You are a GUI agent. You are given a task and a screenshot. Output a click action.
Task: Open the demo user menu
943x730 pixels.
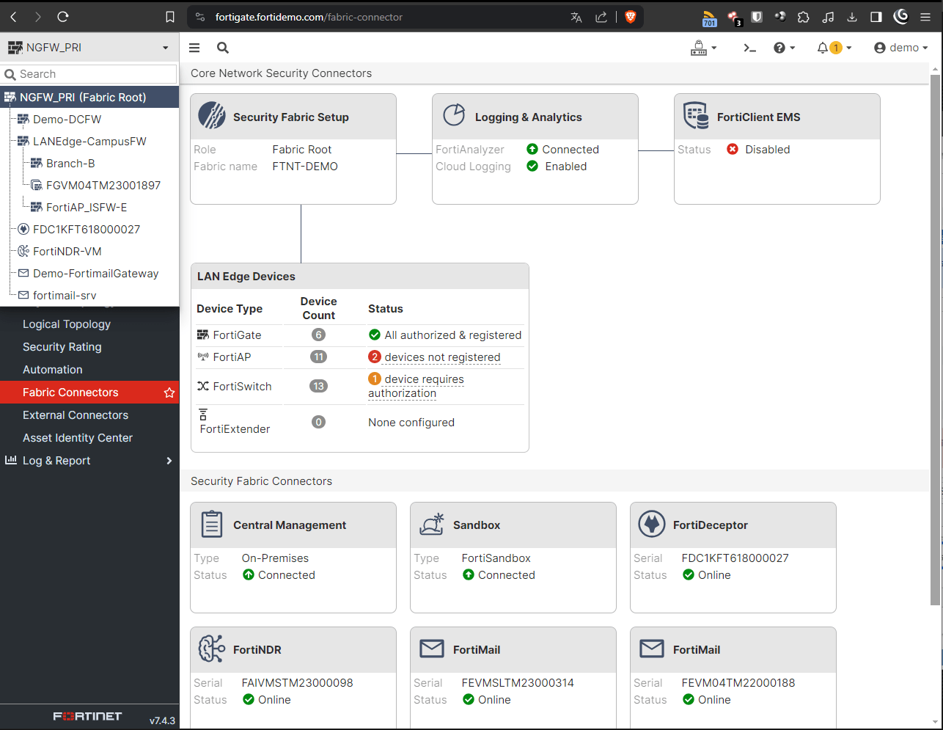pos(901,48)
